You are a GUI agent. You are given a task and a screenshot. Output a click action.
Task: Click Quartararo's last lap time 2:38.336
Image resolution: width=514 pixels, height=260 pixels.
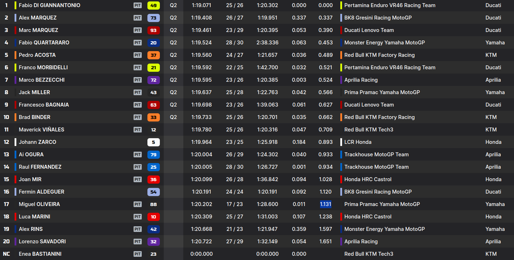[x=267, y=43]
